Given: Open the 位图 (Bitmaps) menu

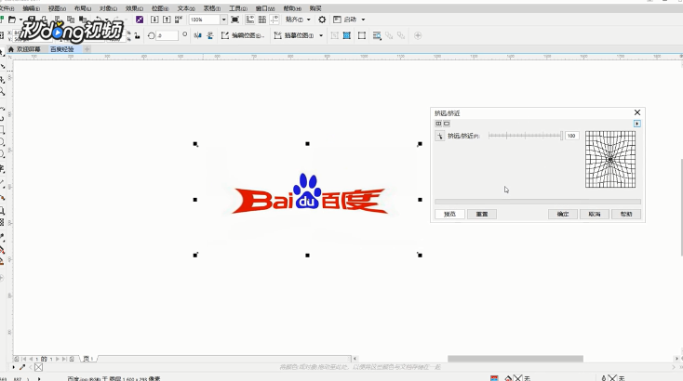Looking at the screenshot, I should [x=160, y=8].
